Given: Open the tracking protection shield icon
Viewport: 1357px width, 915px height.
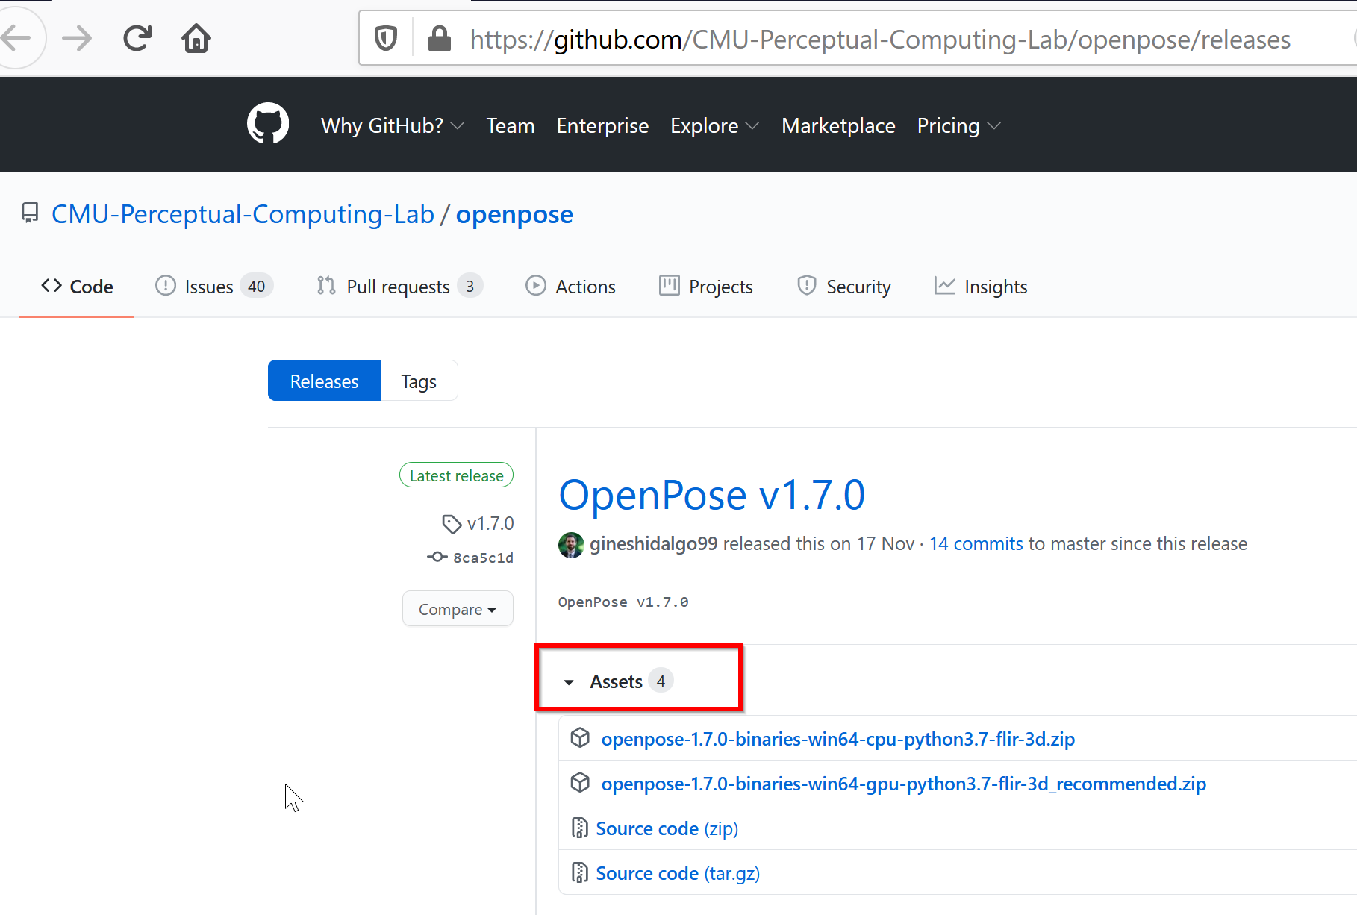Looking at the screenshot, I should tap(385, 39).
